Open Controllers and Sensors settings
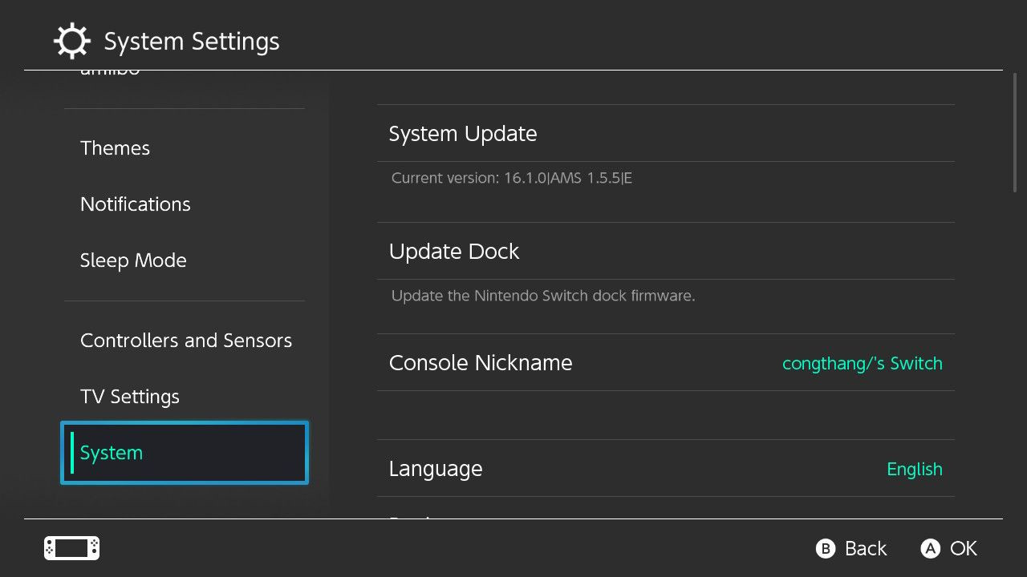 click(x=185, y=341)
